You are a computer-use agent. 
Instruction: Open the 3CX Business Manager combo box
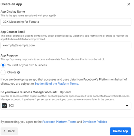[66, 106]
